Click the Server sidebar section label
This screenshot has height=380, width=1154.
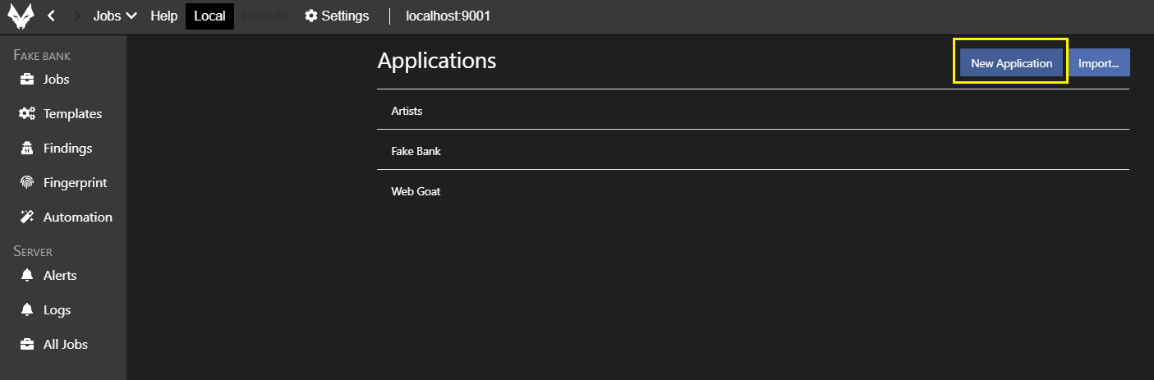(x=33, y=251)
